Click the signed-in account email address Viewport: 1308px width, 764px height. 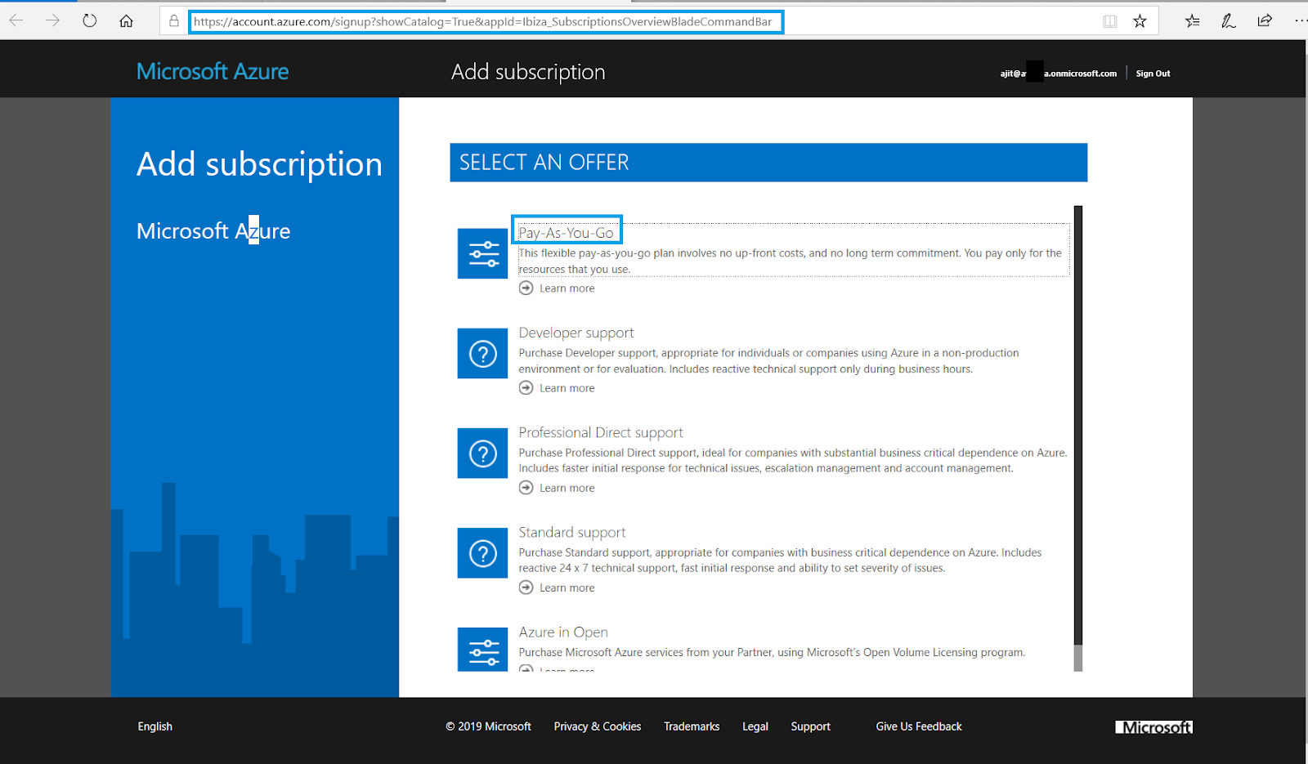[x=1058, y=74]
